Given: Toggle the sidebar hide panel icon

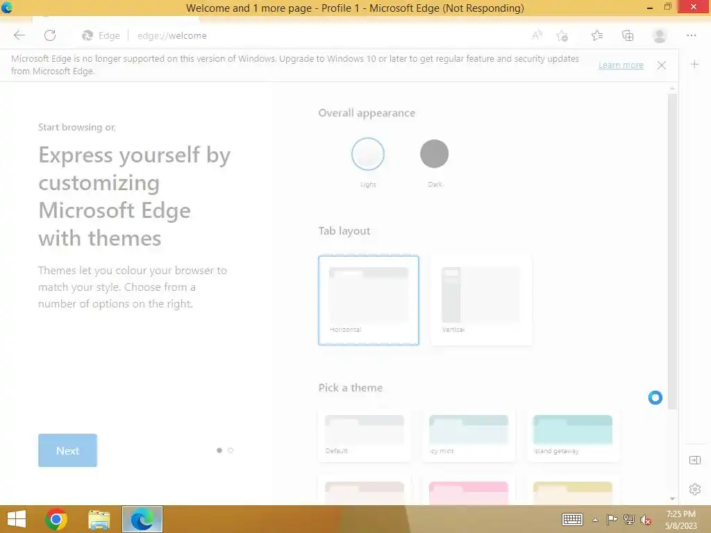Looking at the screenshot, I should 694,460.
